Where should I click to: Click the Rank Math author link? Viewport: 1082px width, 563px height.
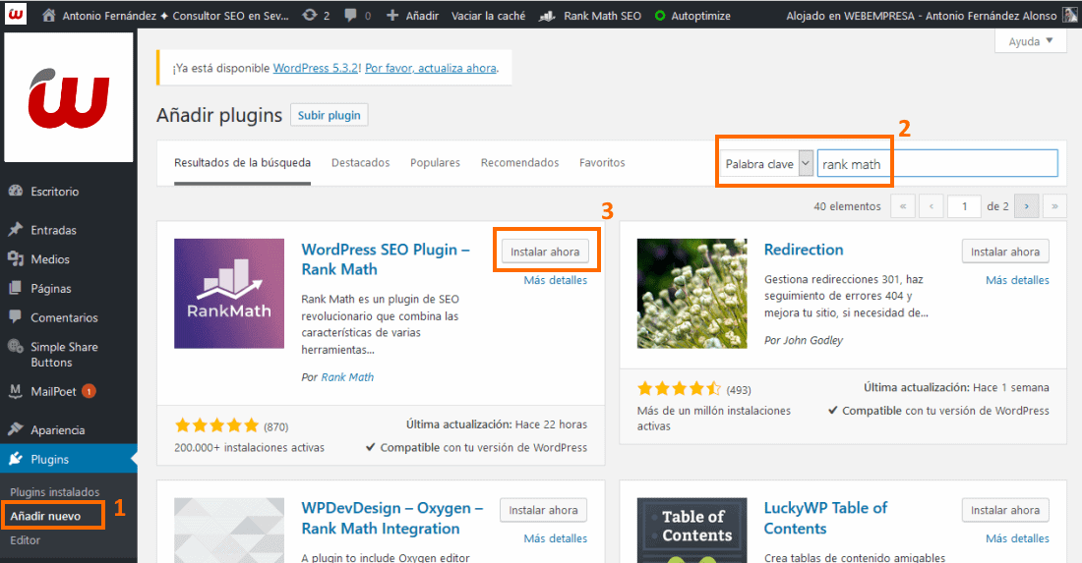point(347,377)
